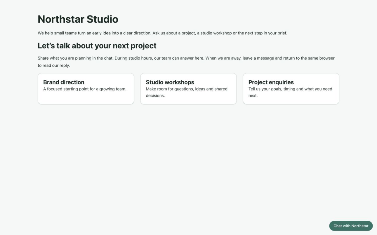Click text 'Tell us your goals, timing and what you need next.'
Image resolution: width=377 pixels, height=235 pixels.
pos(290,92)
